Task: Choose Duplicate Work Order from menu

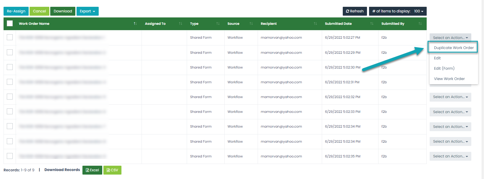Action: coord(454,48)
